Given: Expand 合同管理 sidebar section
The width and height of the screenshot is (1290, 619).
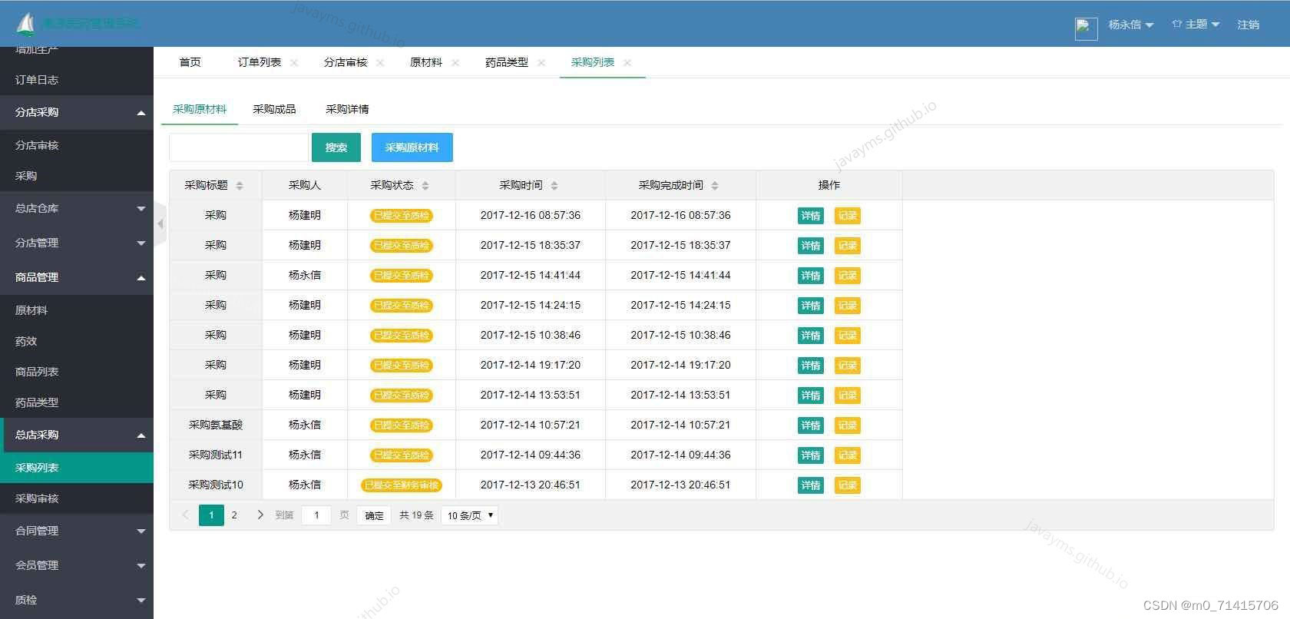Looking at the screenshot, I should pos(77,531).
